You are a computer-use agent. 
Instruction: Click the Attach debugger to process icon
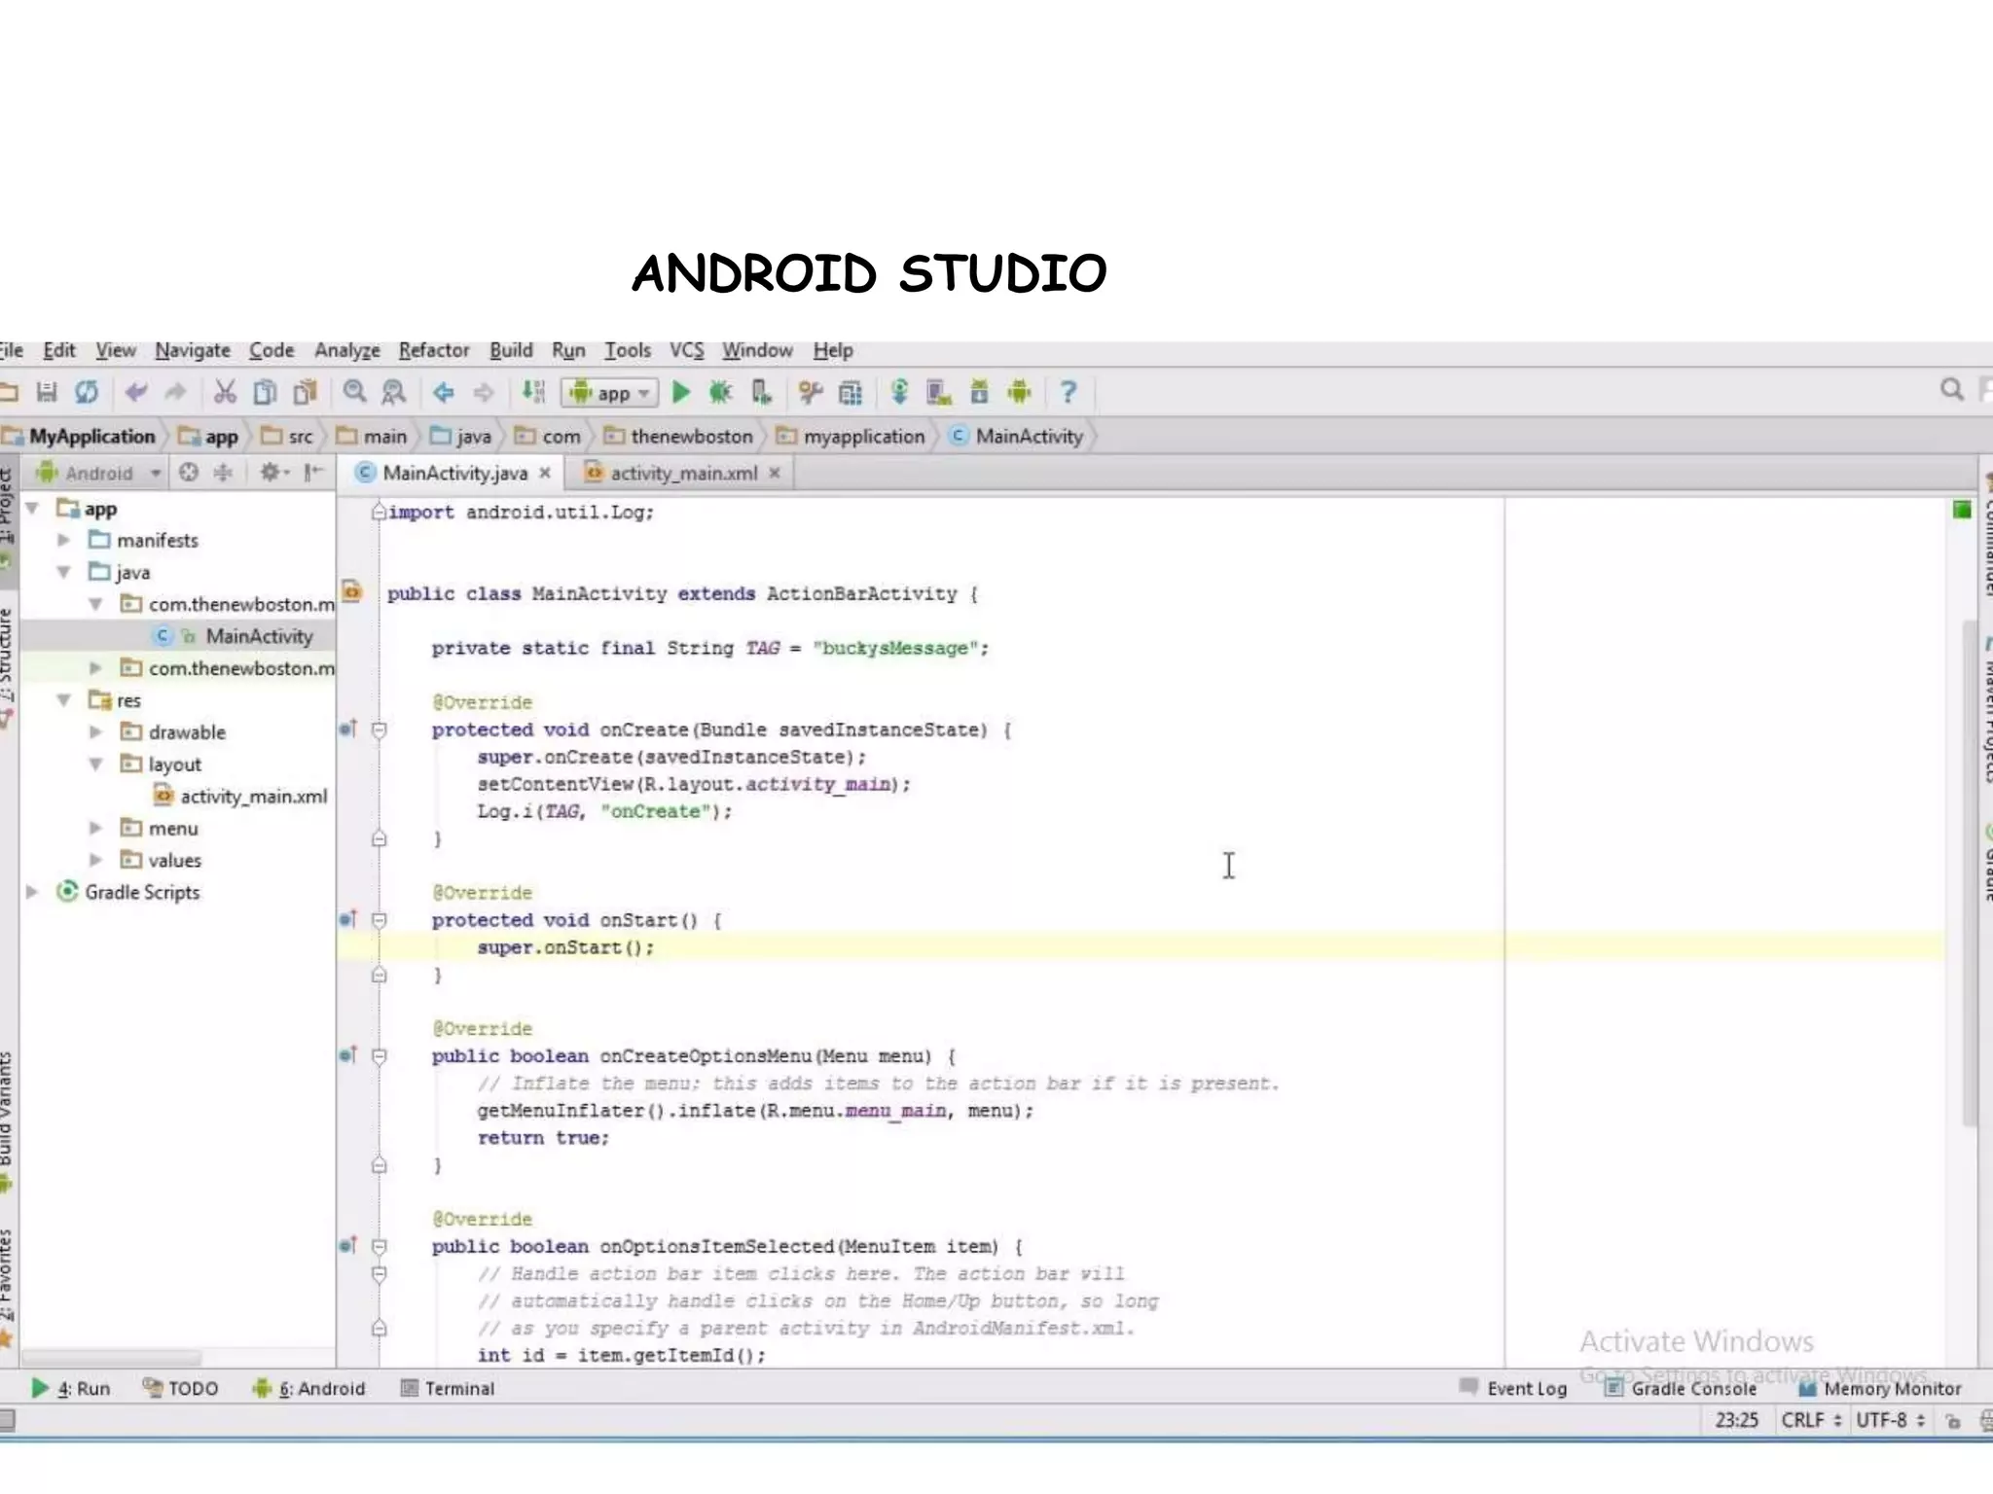[x=761, y=392]
